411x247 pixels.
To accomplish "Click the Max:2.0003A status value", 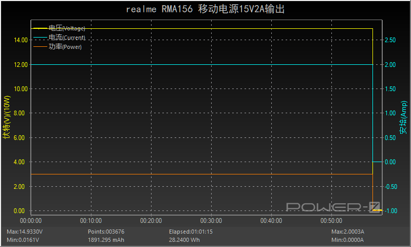I will (348, 232).
